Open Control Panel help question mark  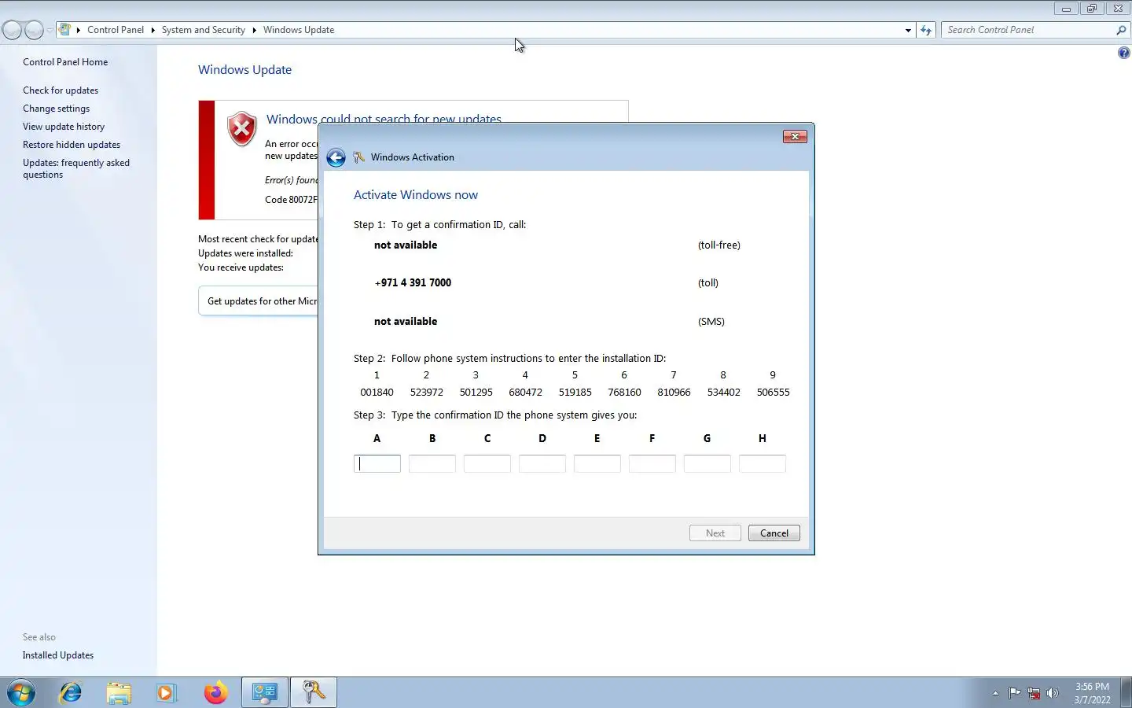[x=1123, y=53]
